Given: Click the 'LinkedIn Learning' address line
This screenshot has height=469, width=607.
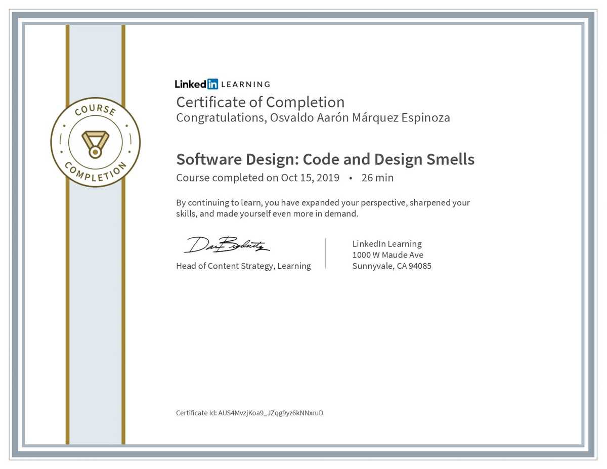Looking at the screenshot, I should click(x=387, y=244).
